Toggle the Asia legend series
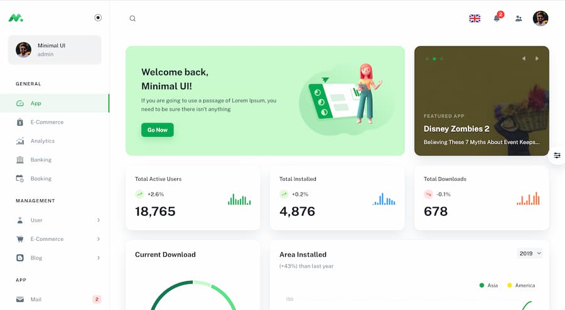Screen dimensions: 565x310 [x=488, y=286]
